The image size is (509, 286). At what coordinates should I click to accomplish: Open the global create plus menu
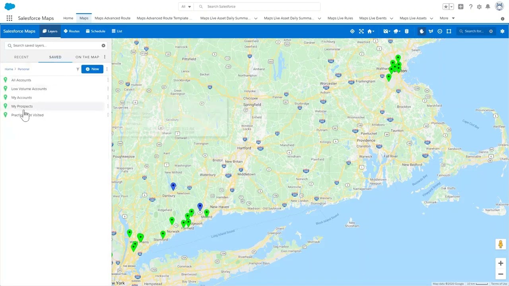pyautogui.click(x=460, y=7)
